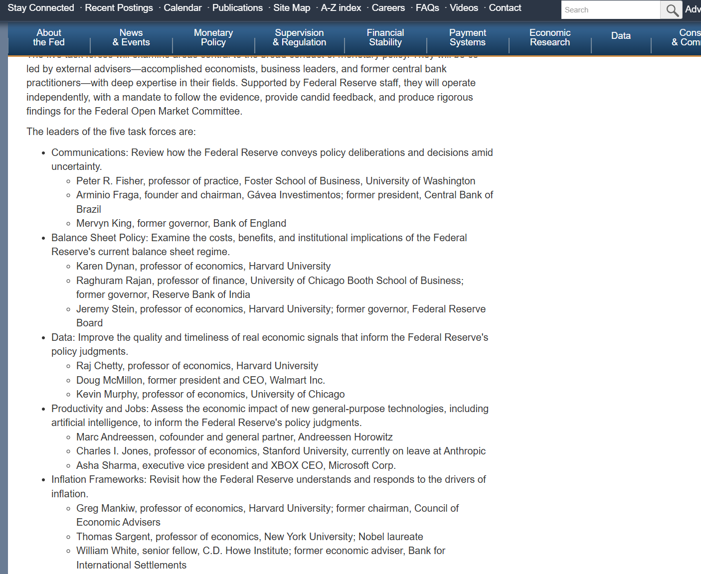Open Recent Postings link
The height and width of the screenshot is (574, 701).
[119, 8]
